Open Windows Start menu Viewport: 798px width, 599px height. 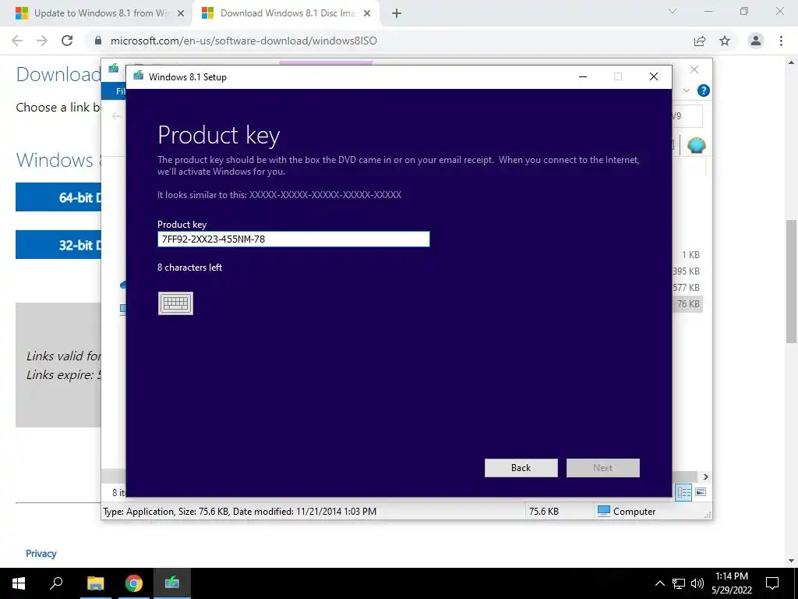[19, 583]
